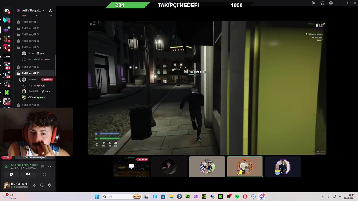Open the server icon with 777 badge

point(7,102)
